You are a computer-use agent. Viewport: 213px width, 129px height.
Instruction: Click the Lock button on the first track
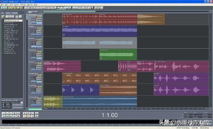[x=34, y=23]
